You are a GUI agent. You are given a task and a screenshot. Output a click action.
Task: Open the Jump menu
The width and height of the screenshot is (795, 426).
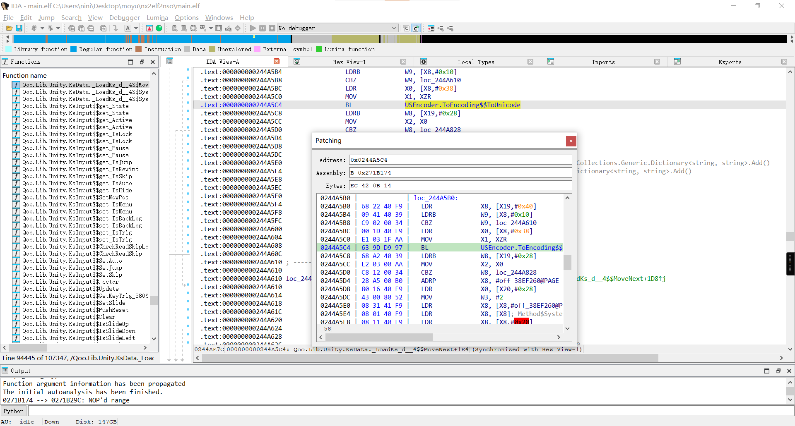pyautogui.click(x=46, y=17)
